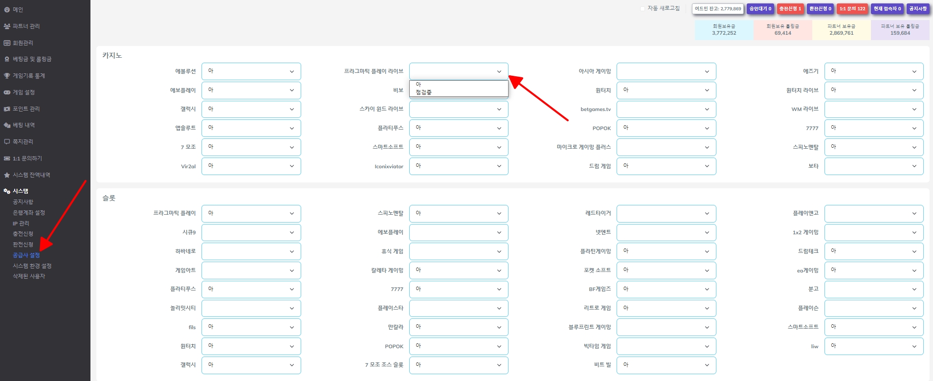Click the 1:1 문의 122 button

tap(852, 9)
